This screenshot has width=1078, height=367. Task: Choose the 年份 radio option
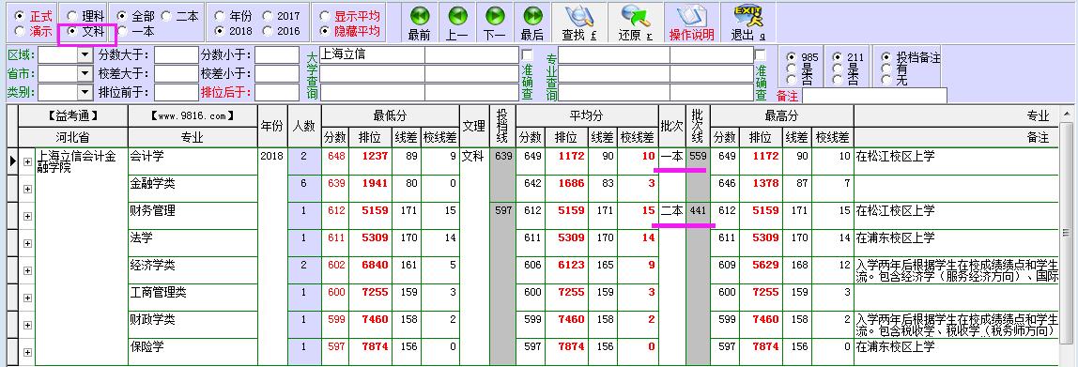pyautogui.click(x=220, y=16)
